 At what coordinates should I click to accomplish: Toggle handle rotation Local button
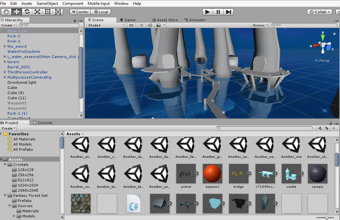(101, 12)
